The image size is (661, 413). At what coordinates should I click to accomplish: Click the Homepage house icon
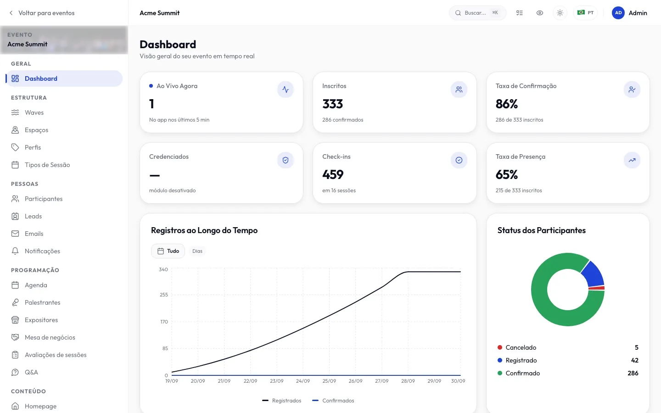coord(15,406)
